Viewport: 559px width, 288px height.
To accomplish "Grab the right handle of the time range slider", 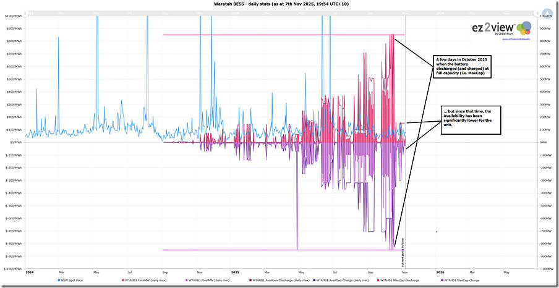I will (536, 13).
